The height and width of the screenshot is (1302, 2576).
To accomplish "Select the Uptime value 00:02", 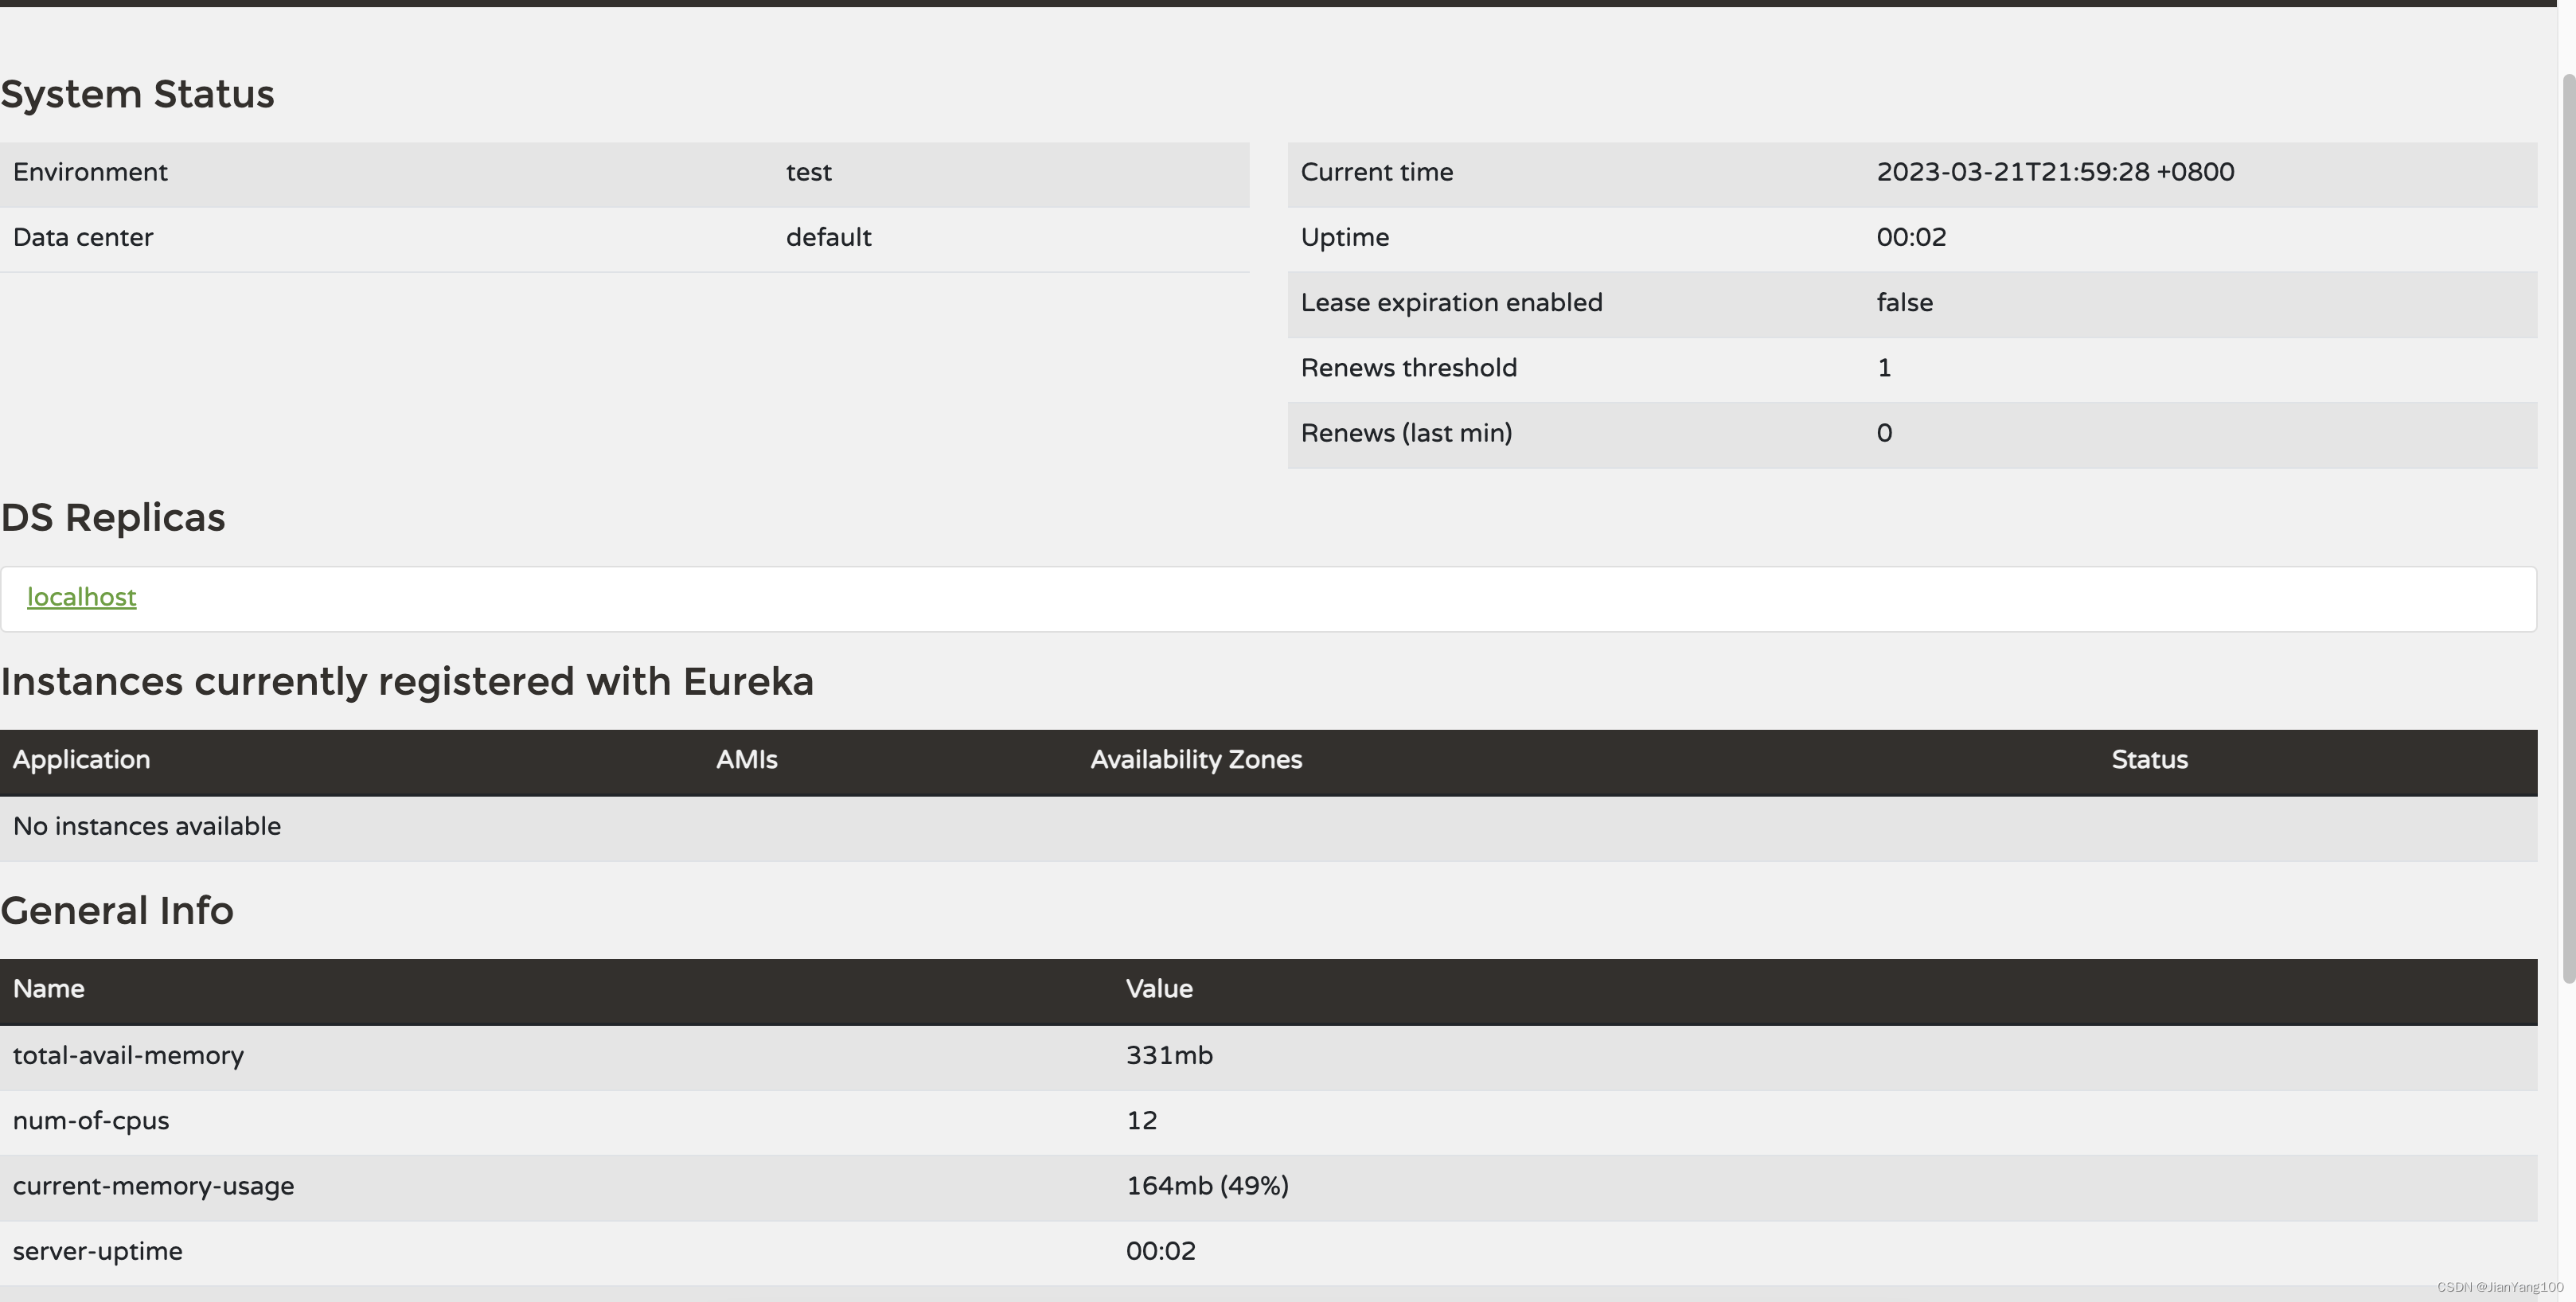I will pyautogui.click(x=1911, y=237).
